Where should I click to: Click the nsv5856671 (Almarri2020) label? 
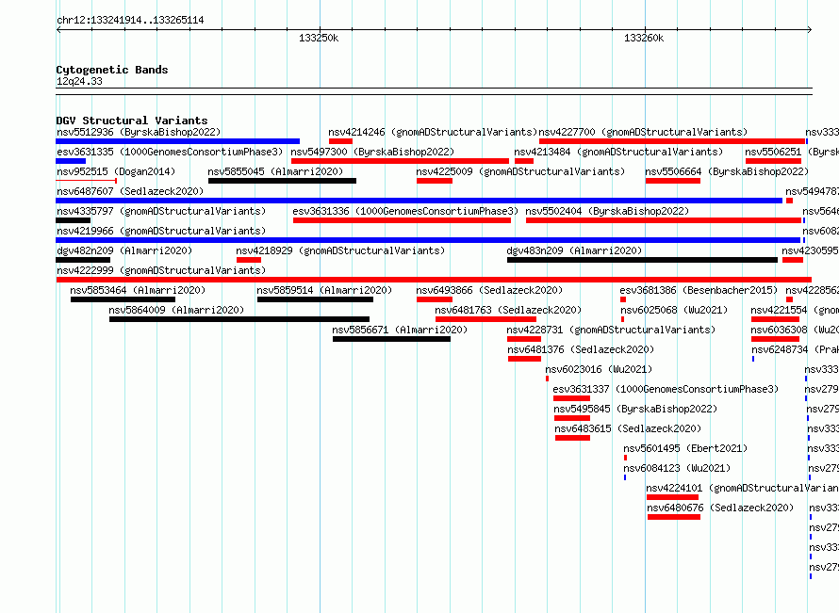pos(400,330)
